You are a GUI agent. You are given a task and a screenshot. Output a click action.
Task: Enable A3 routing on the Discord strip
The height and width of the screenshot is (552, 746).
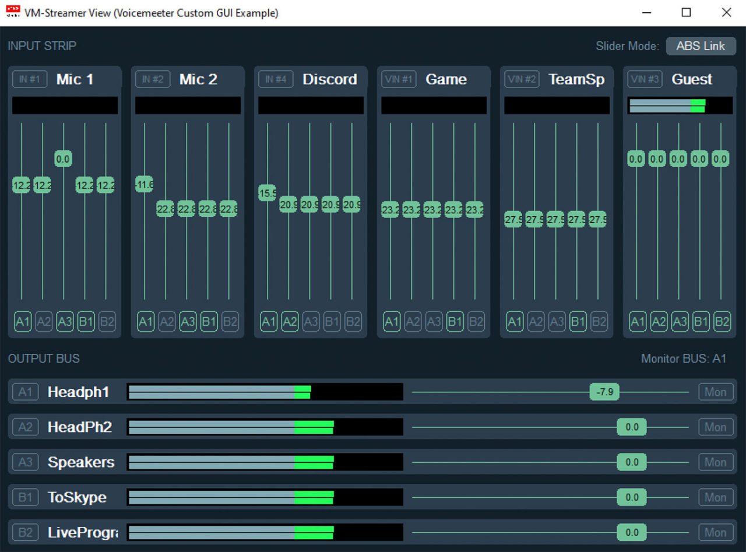click(311, 322)
